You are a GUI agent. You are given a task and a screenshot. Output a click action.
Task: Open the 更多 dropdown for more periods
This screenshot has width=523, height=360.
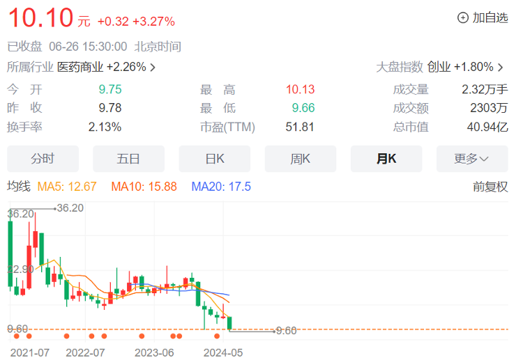tap(472, 159)
